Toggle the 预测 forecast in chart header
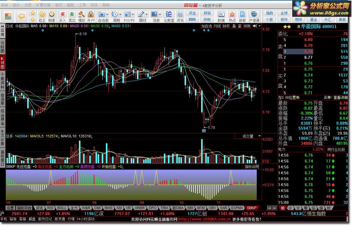 (x=247, y=26)
